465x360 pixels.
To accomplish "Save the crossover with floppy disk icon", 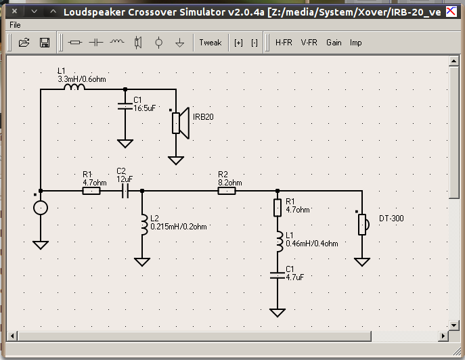I will 45,43.
